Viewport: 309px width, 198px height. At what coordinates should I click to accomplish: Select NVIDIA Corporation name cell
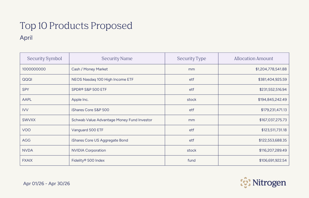(x=117, y=150)
